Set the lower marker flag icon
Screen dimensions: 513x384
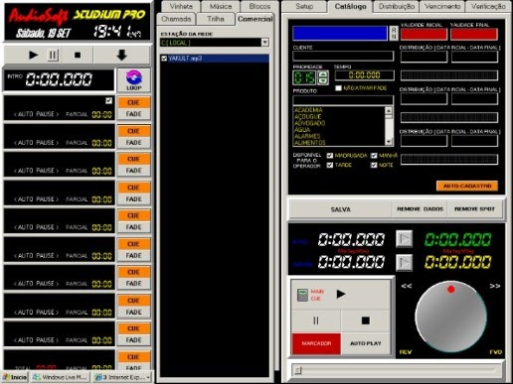pyautogui.click(x=405, y=263)
